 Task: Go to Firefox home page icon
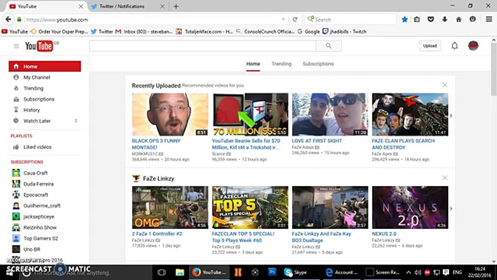tap(459, 19)
